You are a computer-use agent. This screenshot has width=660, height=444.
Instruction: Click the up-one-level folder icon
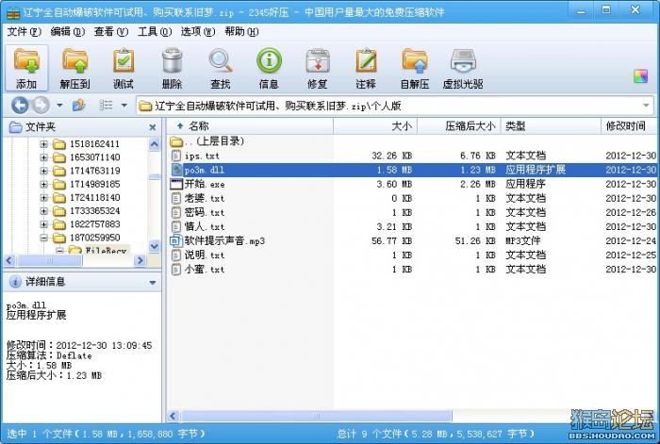coord(78,106)
